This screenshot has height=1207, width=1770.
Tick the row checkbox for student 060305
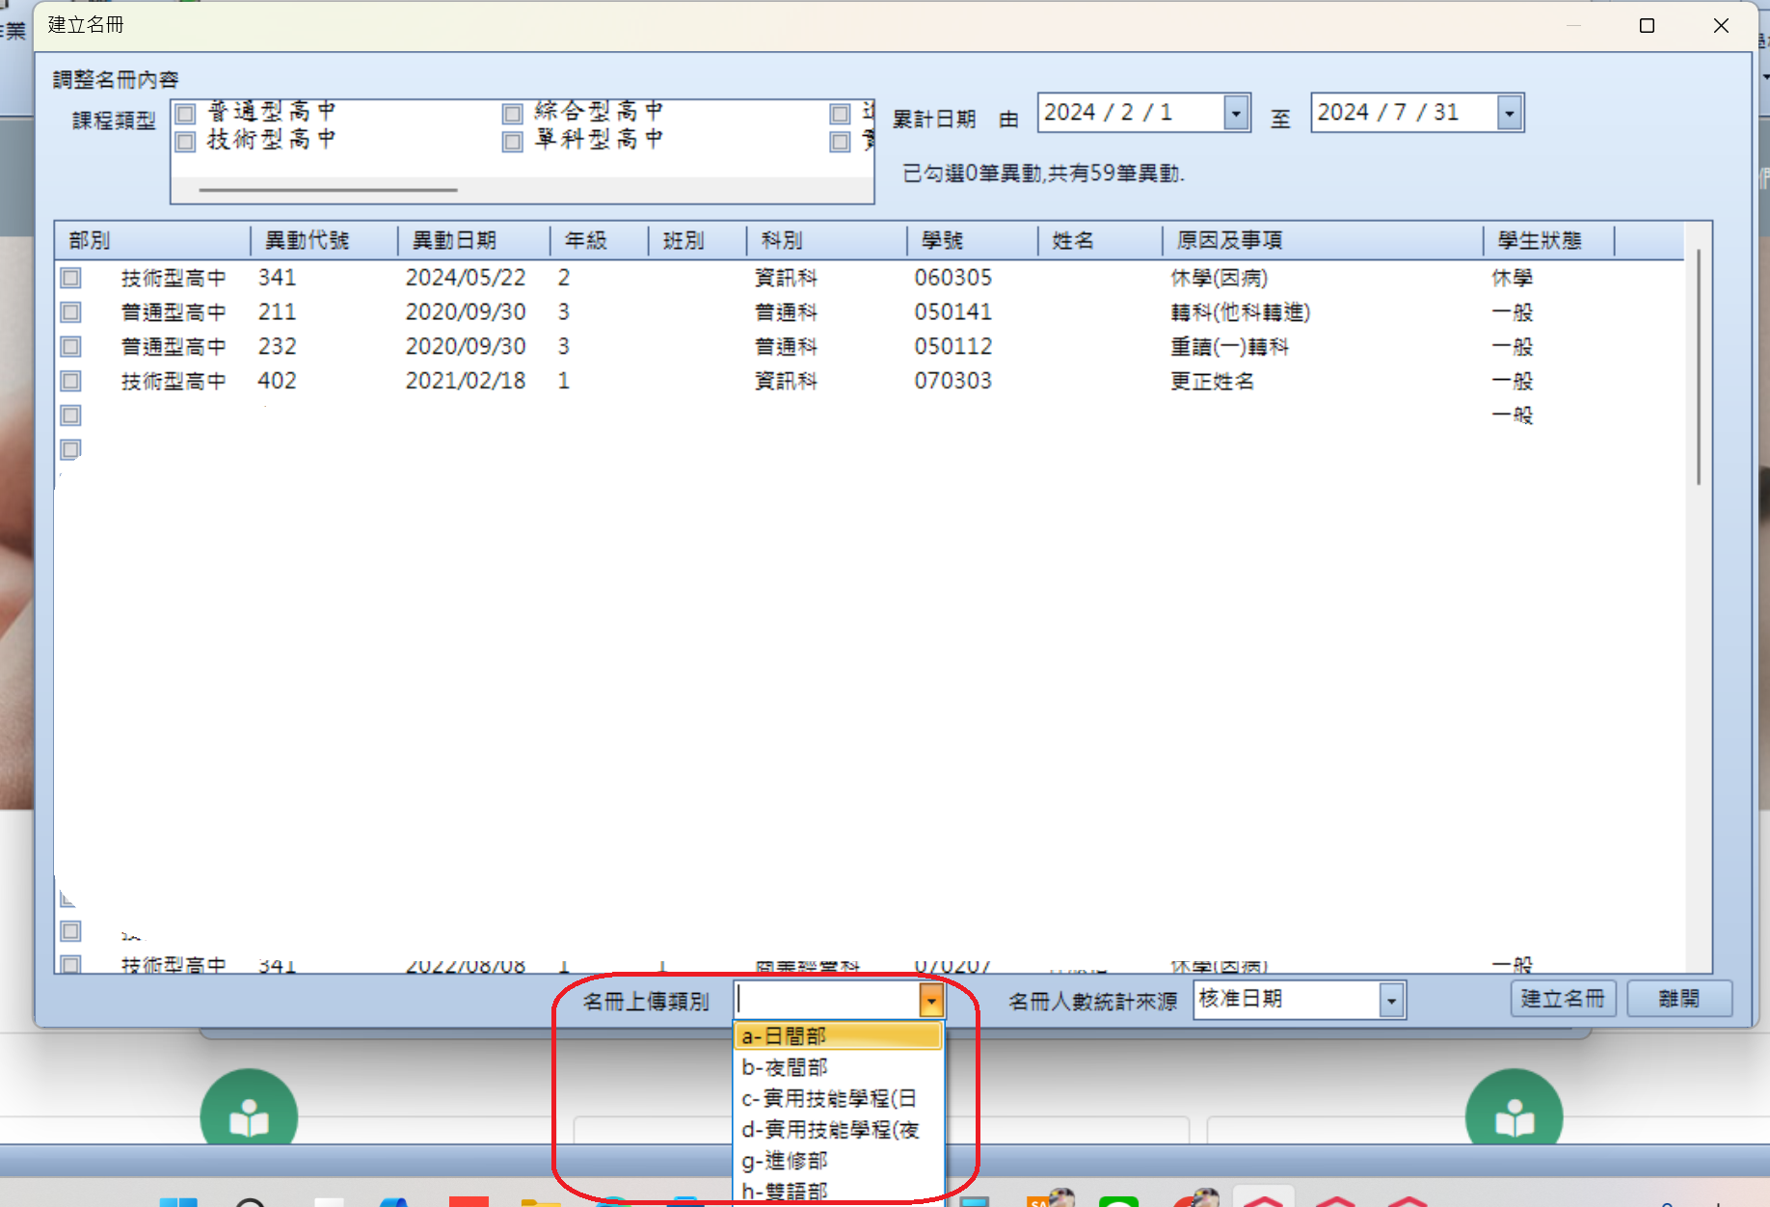[70, 278]
